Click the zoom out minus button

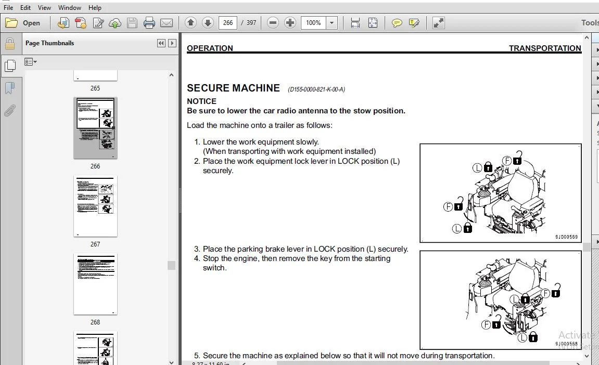click(x=273, y=23)
